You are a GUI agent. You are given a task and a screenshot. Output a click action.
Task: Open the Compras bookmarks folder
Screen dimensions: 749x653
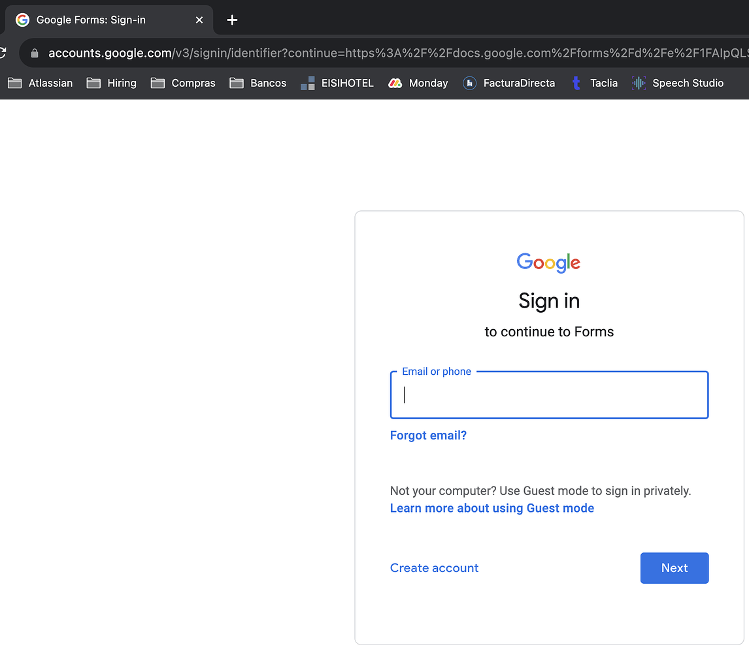point(183,83)
